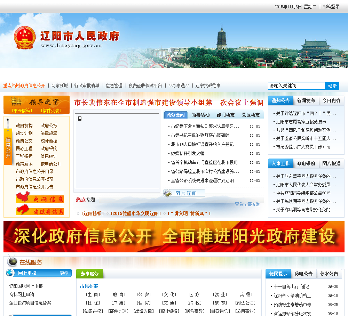Open the 政府公报 link

pyautogui.click(x=49, y=126)
